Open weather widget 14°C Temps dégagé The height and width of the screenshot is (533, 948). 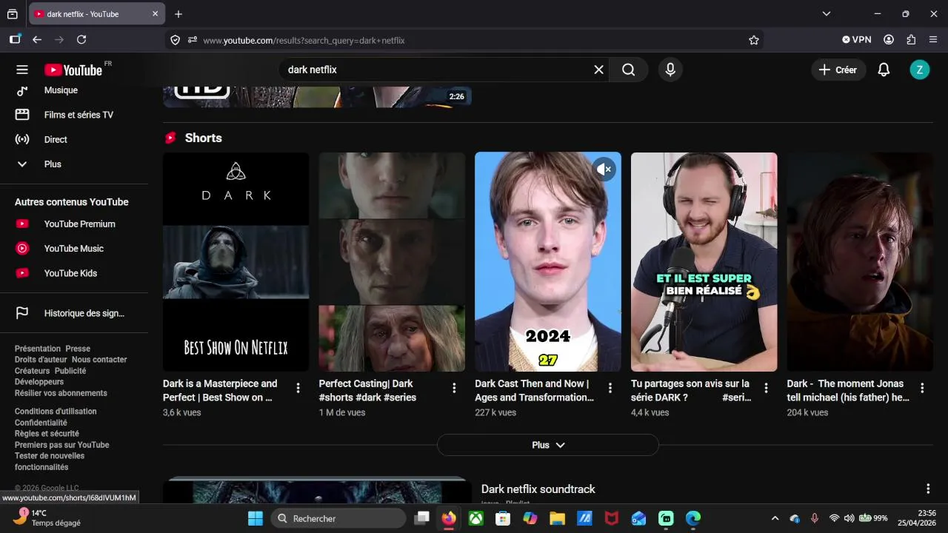pyautogui.click(x=48, y=517)
